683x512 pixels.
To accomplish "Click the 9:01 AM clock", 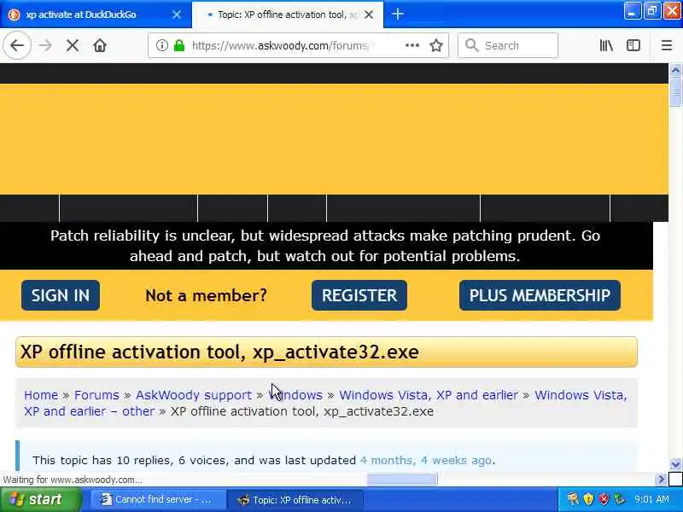I will tap(652, 499).
